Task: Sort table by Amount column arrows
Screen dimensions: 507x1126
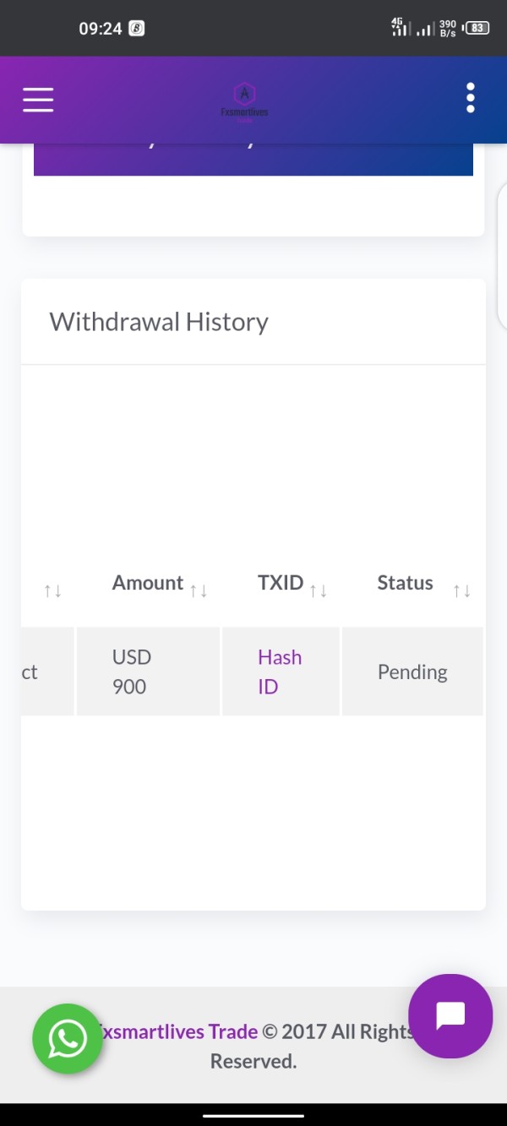Action: pyautogui.click(x=199, y=591)
